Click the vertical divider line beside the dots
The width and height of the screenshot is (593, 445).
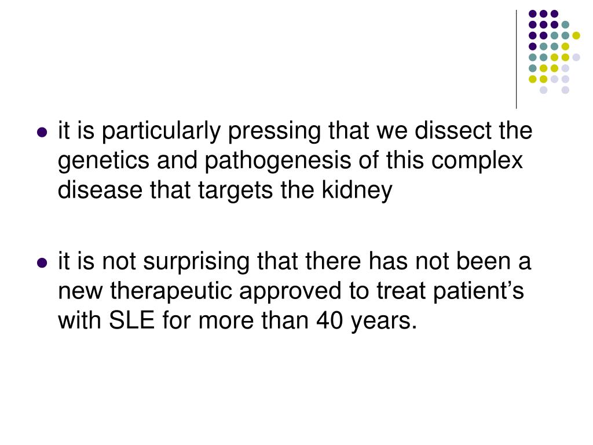(516, 60)
